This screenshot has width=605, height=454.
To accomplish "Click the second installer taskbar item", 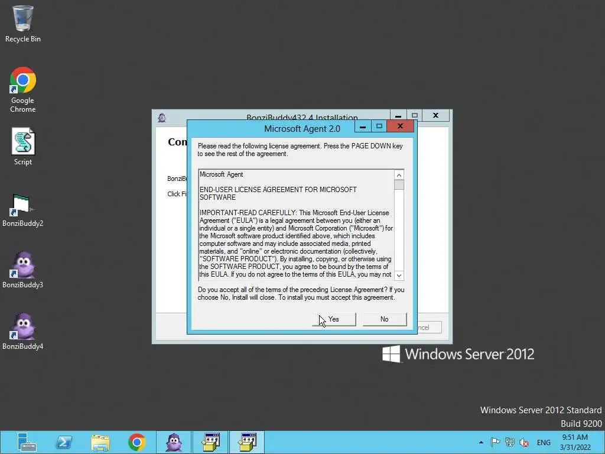I will click(247, 442).
